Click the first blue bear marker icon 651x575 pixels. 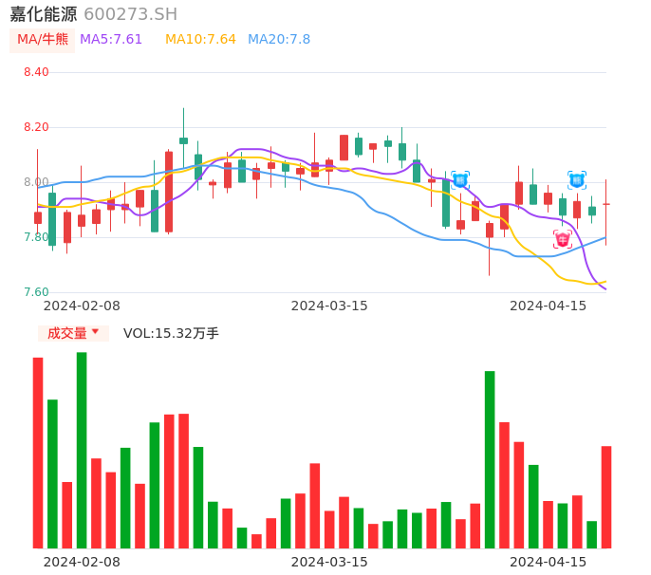coord(460,179)
